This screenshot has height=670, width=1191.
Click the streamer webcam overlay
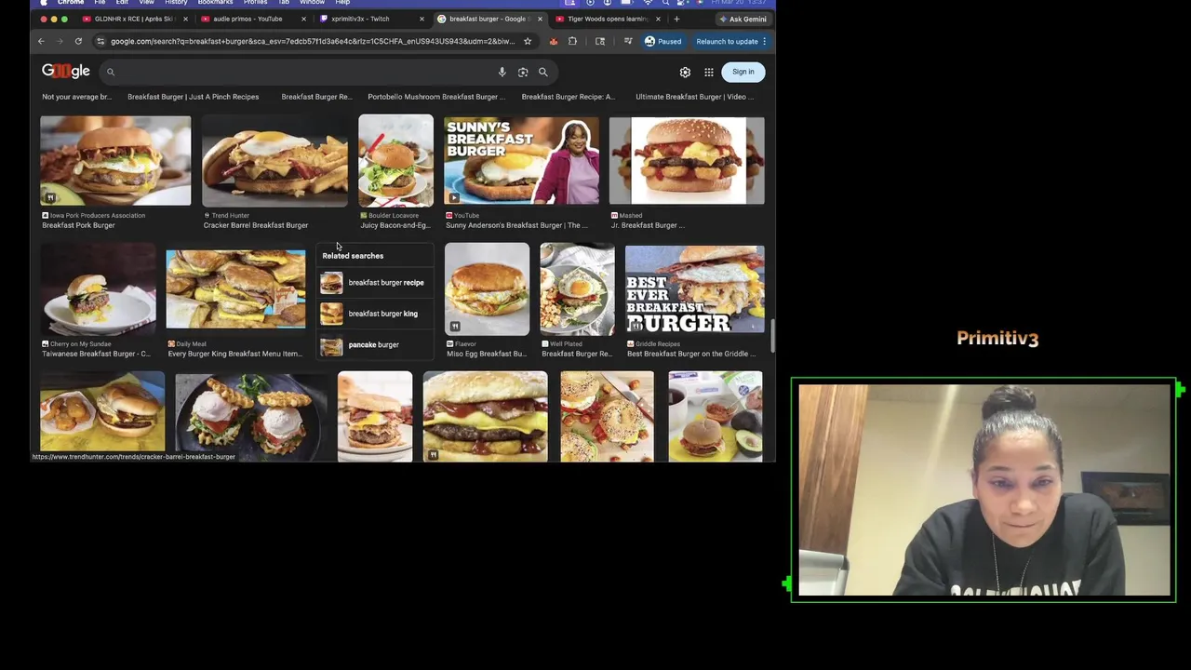984,489
